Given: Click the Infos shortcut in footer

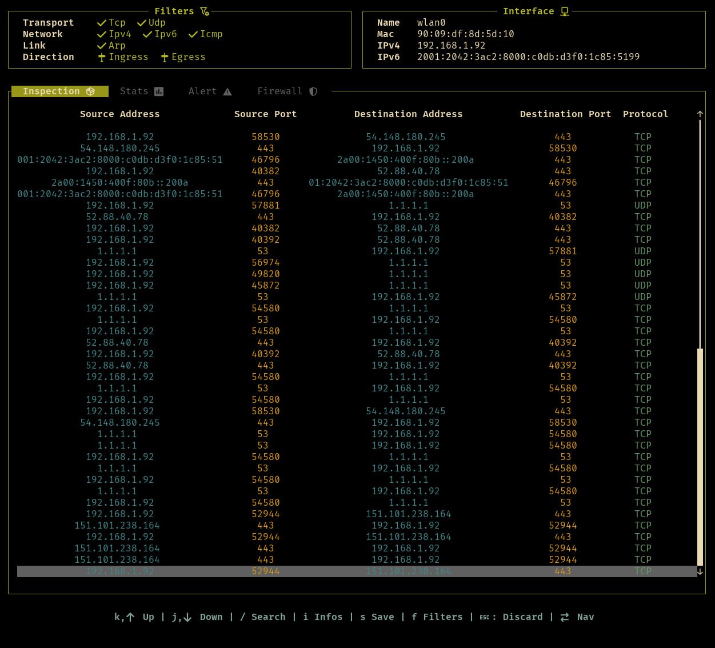Looking at the screenshot, I should (323, 617).
